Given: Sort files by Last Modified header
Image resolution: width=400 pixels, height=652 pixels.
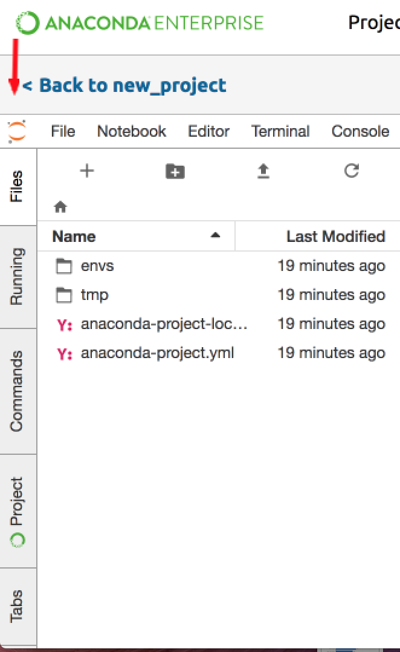Looking at the screenshot, I should click(335, 236).
